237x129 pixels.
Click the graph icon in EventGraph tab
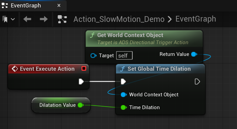(x=5, y=6)
